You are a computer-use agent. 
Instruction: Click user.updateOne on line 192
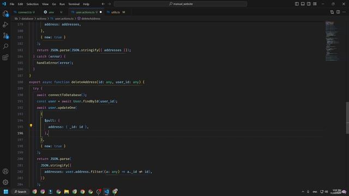click(62, 108)
